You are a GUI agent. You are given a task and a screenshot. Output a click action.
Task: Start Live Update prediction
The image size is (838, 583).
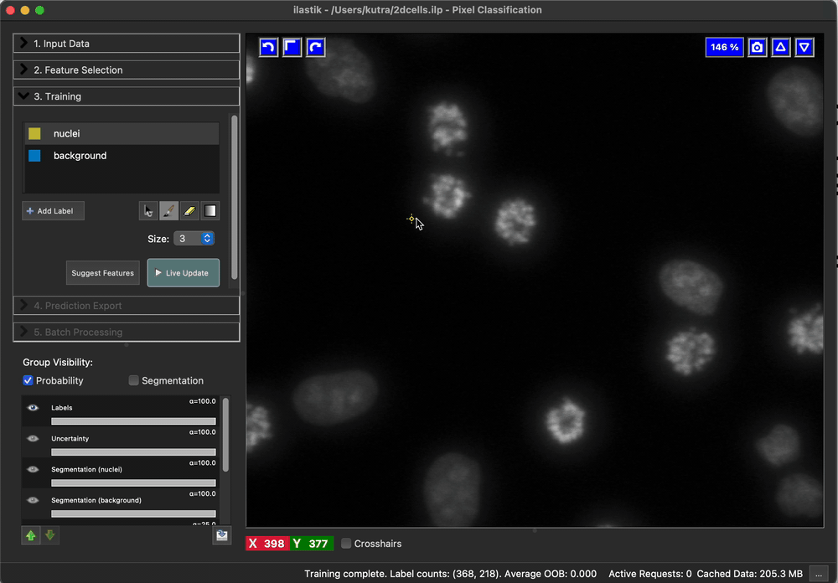[x=183, y=273]
